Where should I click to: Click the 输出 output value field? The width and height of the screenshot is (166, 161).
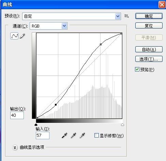click(17, 115)
